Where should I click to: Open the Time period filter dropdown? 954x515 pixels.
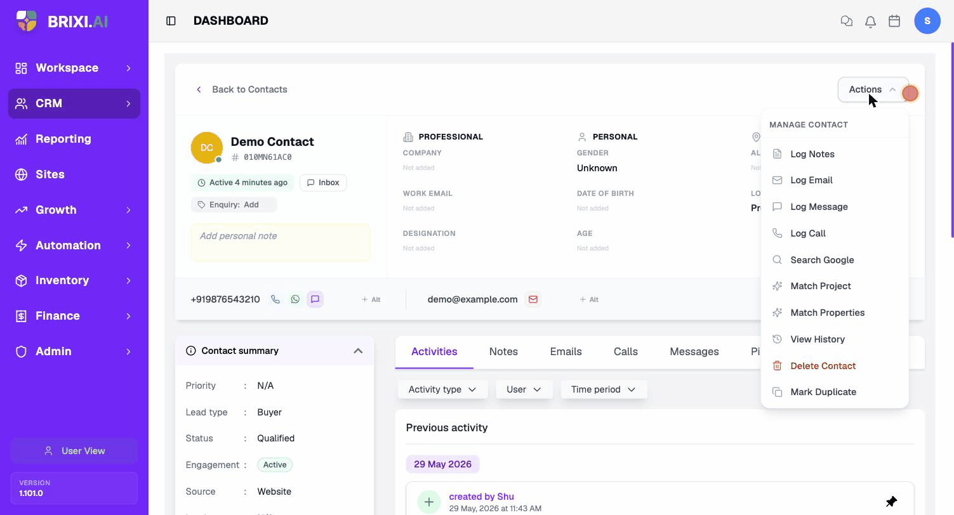pyautogui.click(x=604, y=389)
